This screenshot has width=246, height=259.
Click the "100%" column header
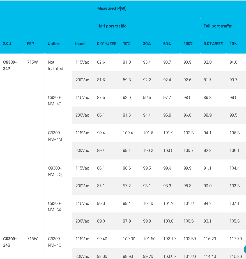point(188,44)
